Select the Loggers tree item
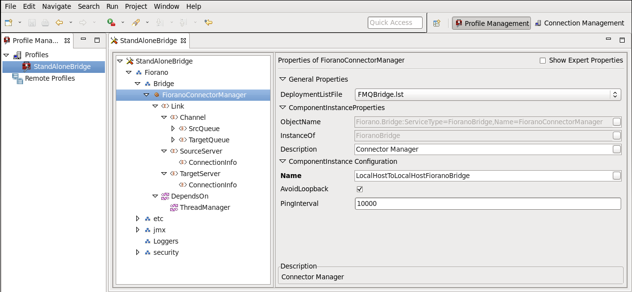 click(166, 241)
